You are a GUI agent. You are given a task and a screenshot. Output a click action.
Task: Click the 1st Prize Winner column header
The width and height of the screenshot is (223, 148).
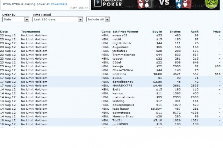pyautogui.click(x=125, y=32)
